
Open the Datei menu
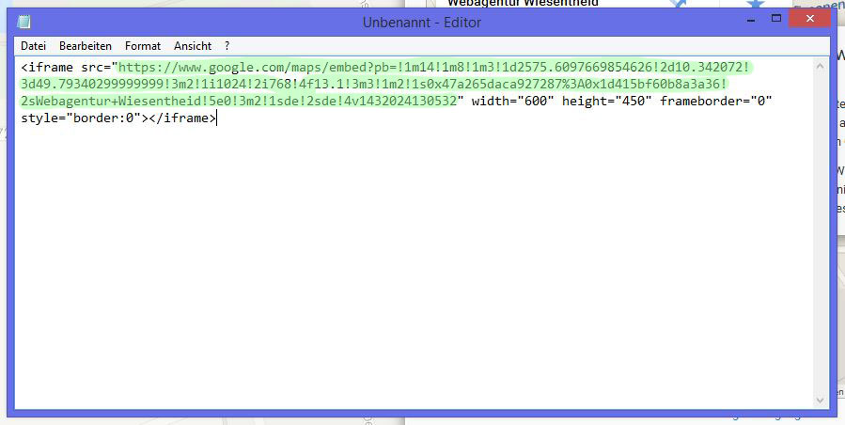click(x=33, y=46)
